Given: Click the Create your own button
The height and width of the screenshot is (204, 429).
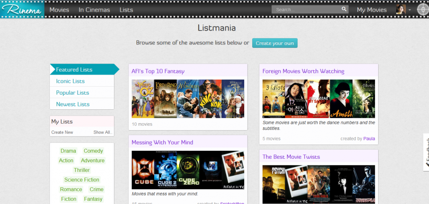Looking at the screenshot, I should pyautogui.click(x=275, y=43).
